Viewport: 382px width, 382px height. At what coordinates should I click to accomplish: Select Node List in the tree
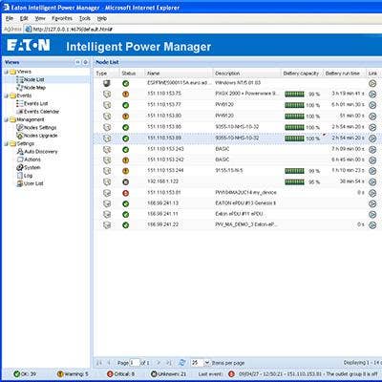tap(34, 79)
